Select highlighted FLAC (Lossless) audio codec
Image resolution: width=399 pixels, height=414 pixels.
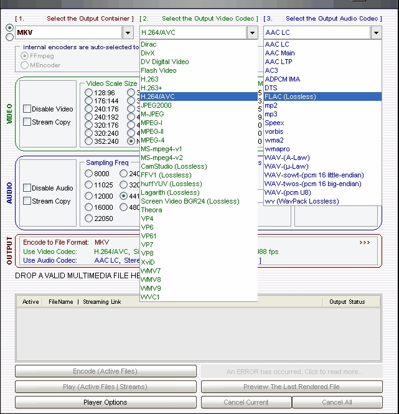322,96
